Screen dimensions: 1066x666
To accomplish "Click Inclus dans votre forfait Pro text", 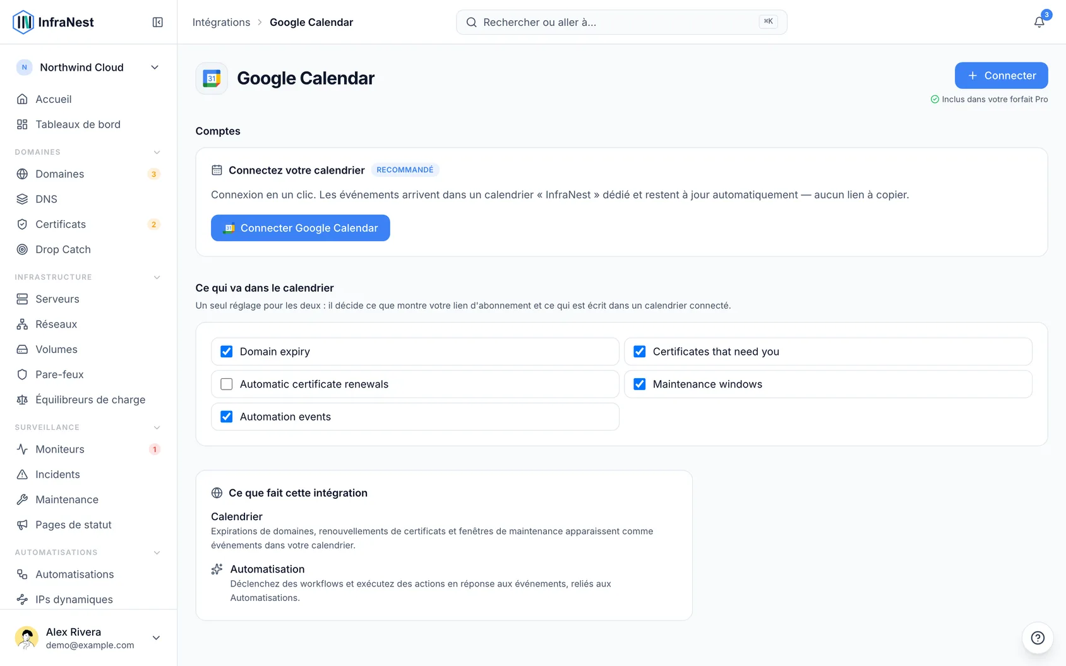I will tap(995, 99).
